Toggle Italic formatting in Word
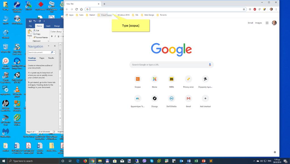This screenshot has width=290, height=164. [x=55, y=36]
